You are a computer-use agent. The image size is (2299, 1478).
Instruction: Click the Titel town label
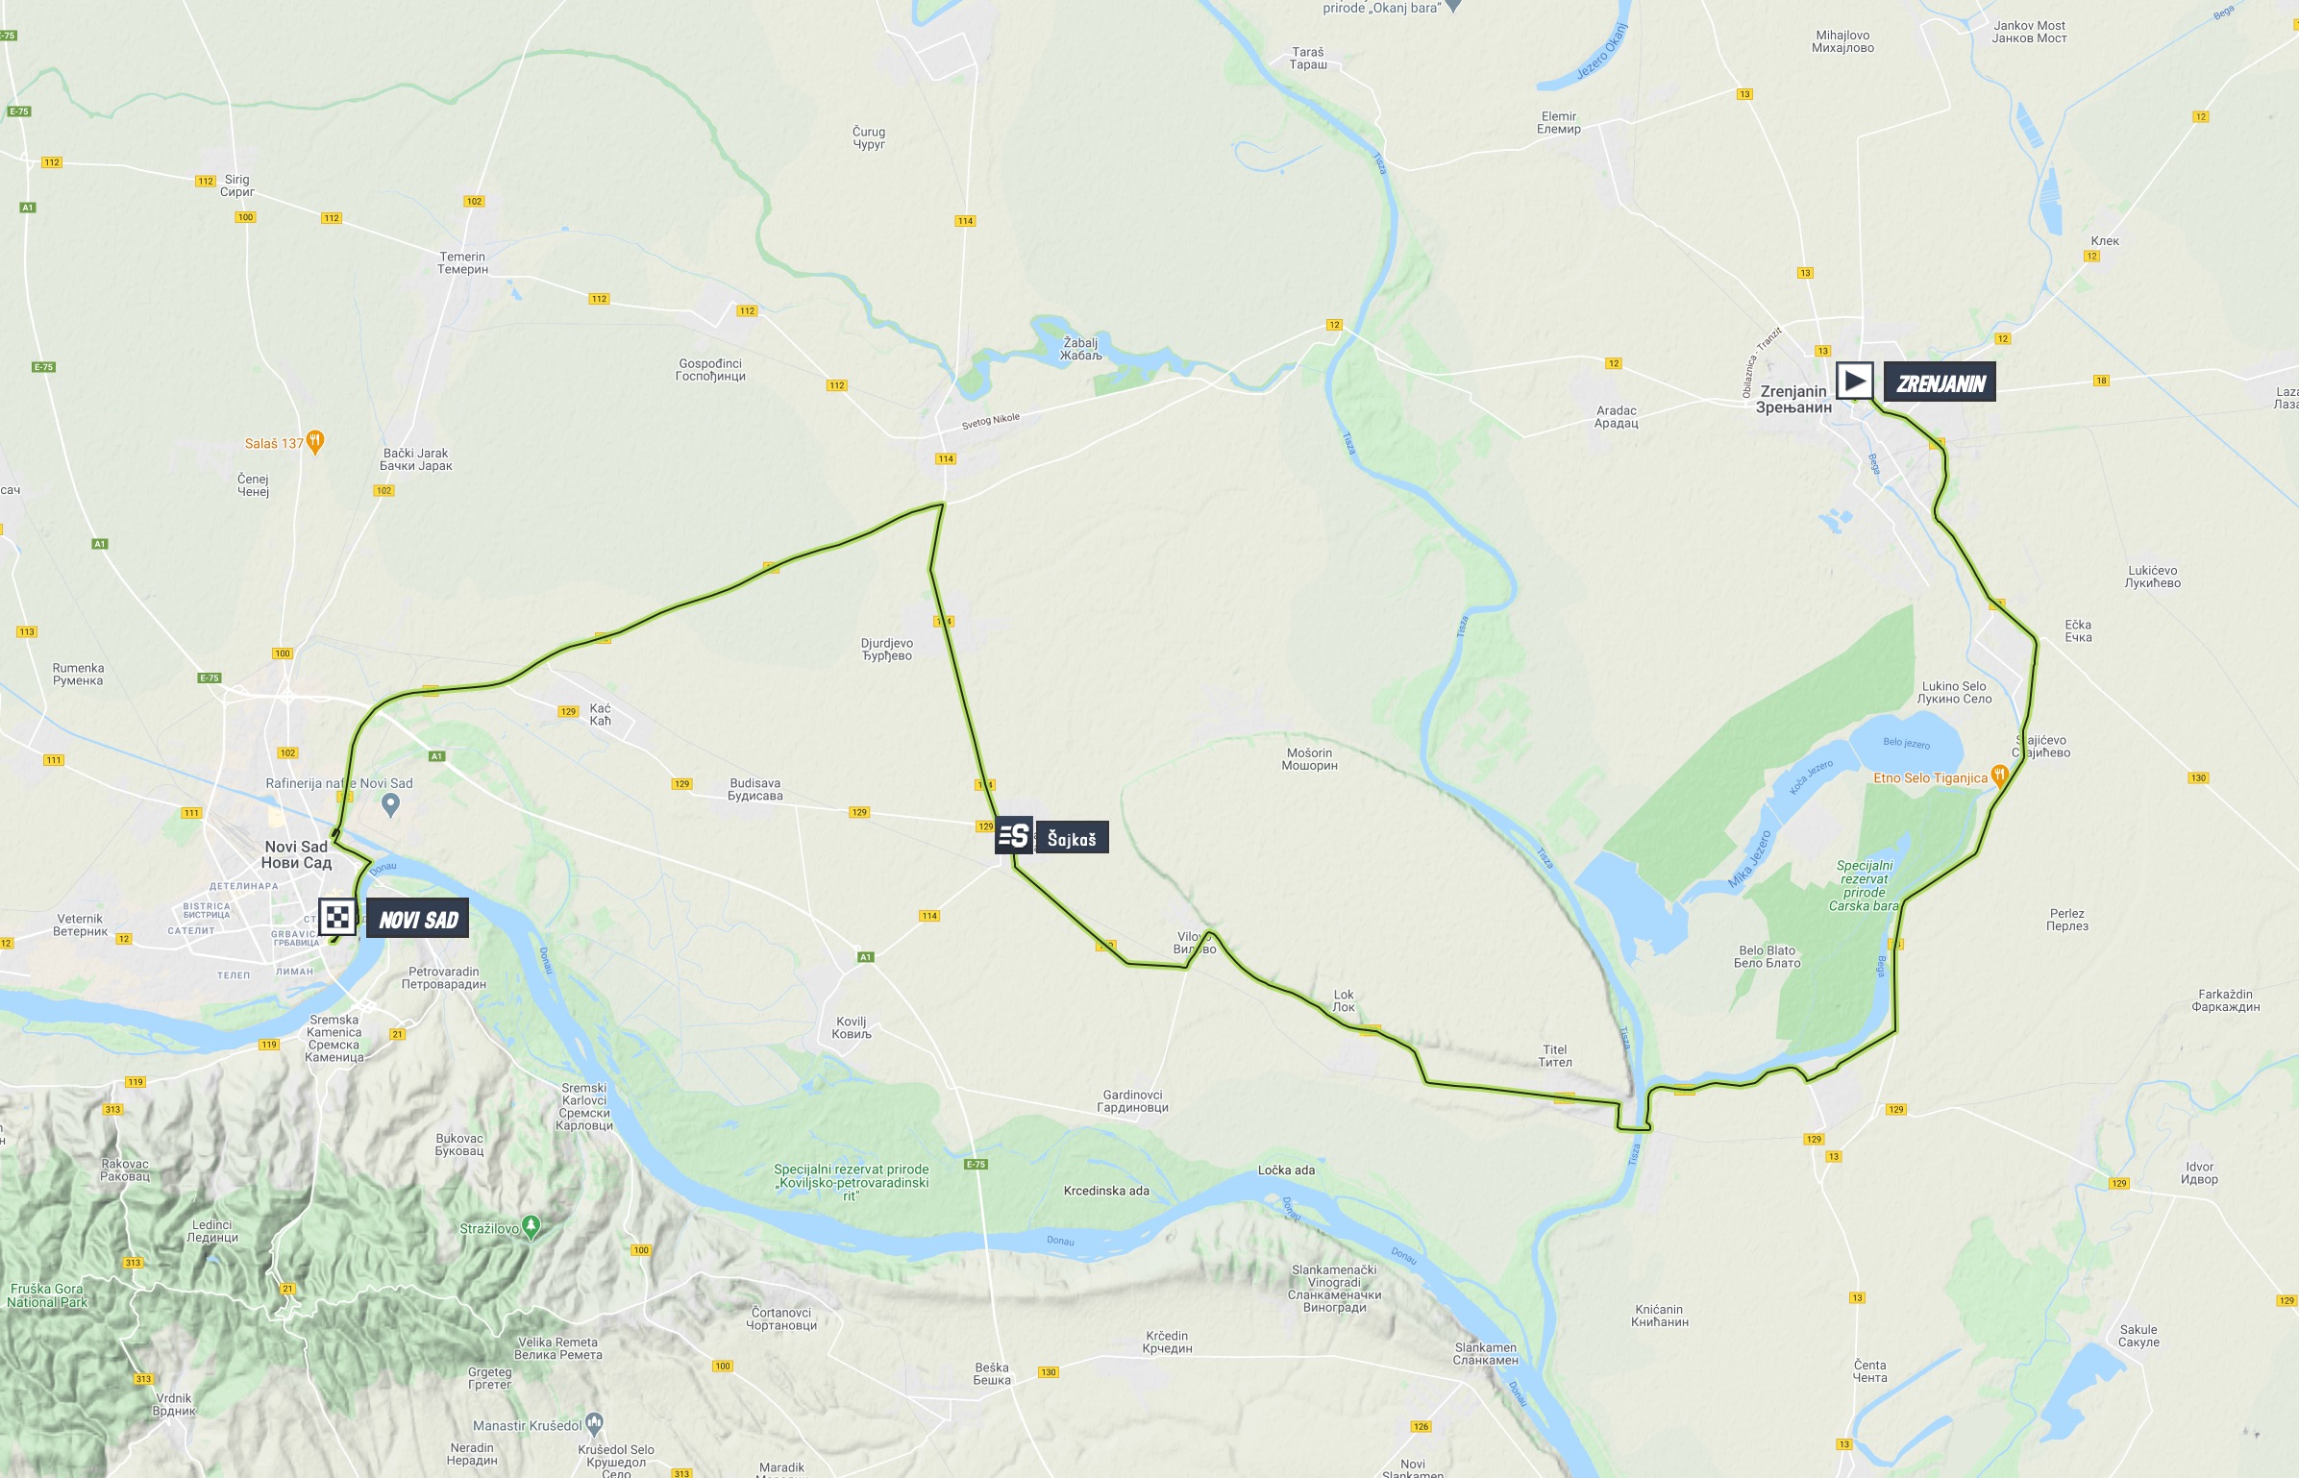coord(1555,1055)
